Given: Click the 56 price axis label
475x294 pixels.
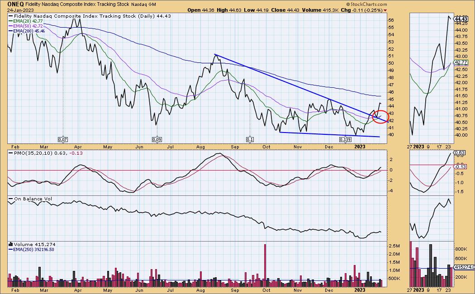Looking at the screenshot, I should click(x=391, y=20).
